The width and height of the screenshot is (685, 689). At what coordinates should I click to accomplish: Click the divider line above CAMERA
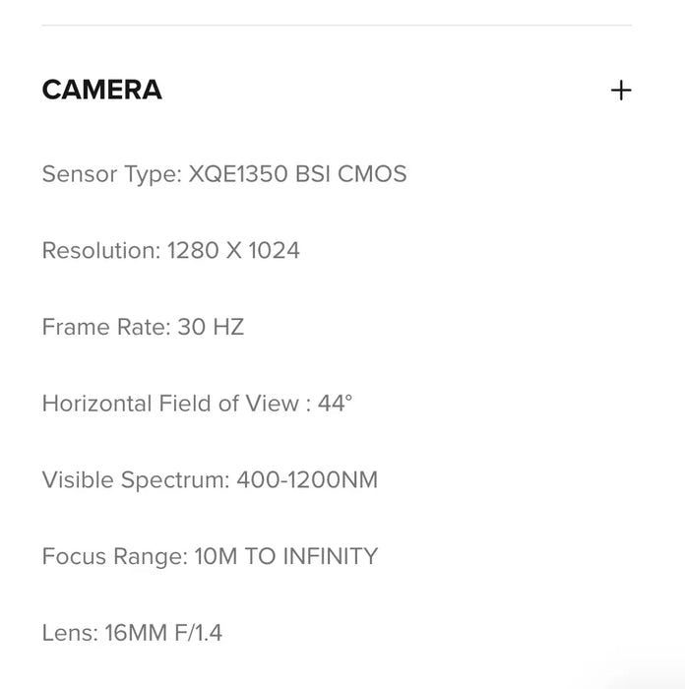tap(337, 26)
